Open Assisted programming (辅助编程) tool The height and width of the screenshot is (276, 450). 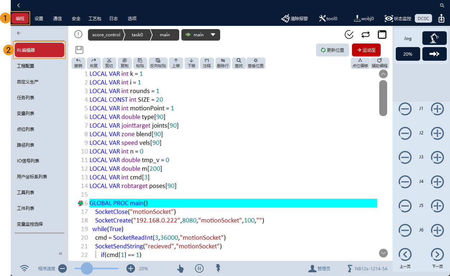point(380,63)
